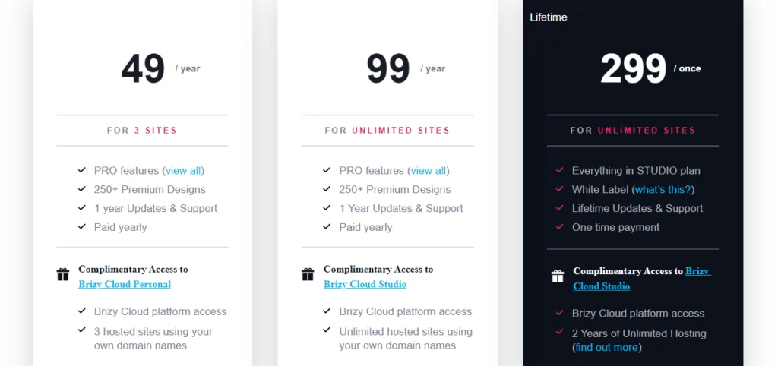Click the gift icon beside the 99/year Brizy Cloud Studio

point(308,274)
